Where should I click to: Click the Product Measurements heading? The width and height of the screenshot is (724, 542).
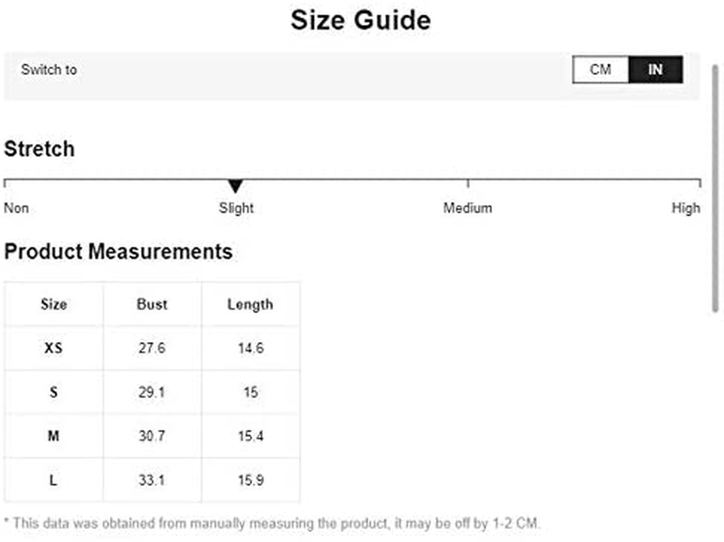point(118,252)
